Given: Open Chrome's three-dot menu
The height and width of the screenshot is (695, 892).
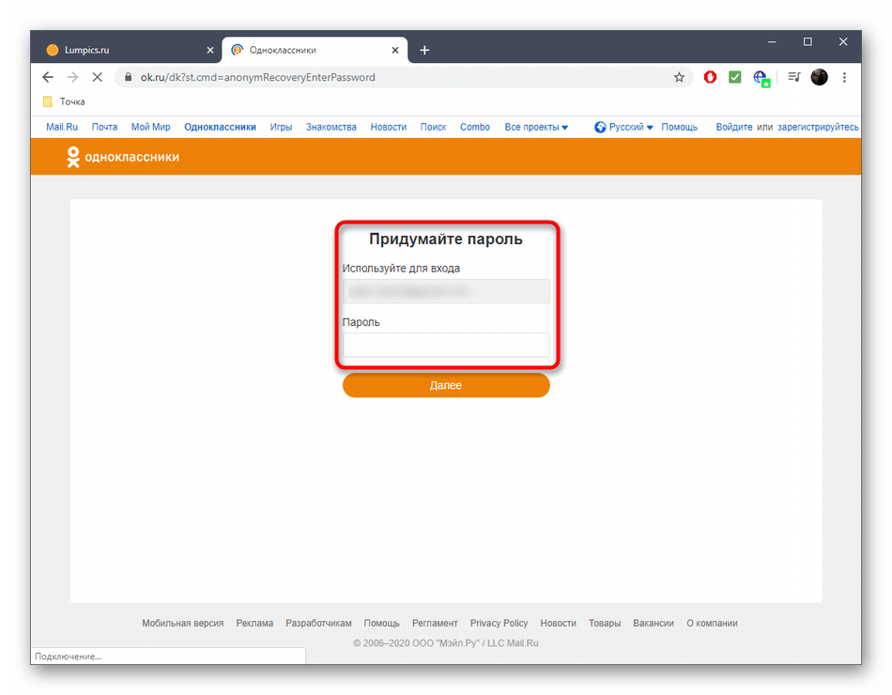Looking at the screenshot, I should coord(844,78).
